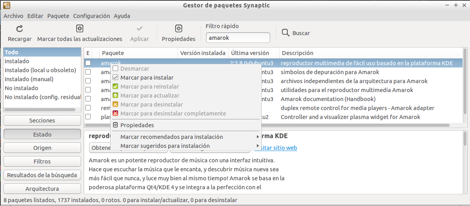Click the Filtro rápido input containing amarok

pyautogui.click(x=238, y=38)
